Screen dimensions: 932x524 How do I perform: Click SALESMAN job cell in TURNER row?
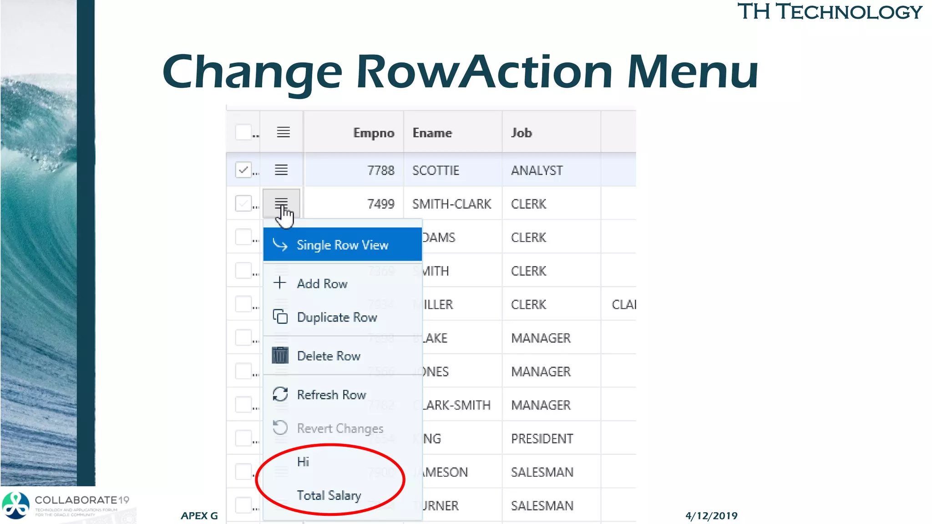[552, 505]
